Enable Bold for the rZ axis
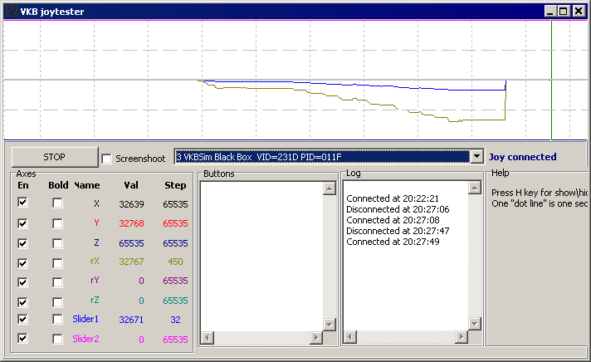This screenshot has width=591, height=362. tap(57, 302)
